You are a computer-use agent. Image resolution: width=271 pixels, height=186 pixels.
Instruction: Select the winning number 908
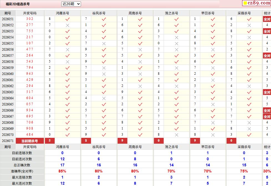30,128
